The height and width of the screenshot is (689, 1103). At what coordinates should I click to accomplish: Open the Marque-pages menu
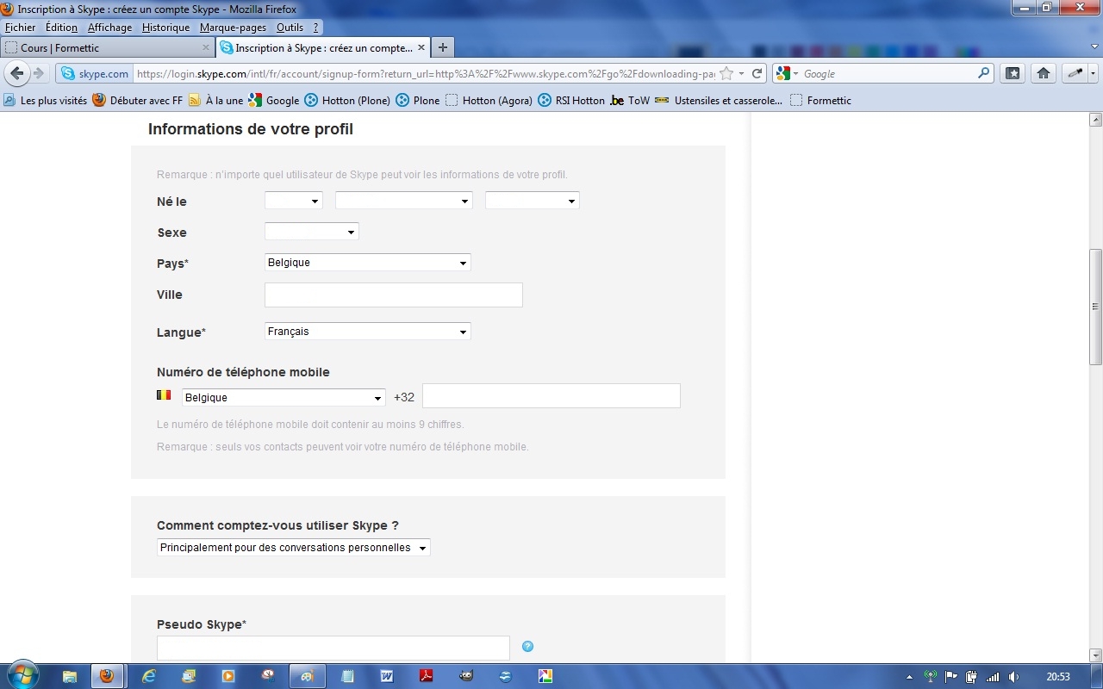pos(234,28)
